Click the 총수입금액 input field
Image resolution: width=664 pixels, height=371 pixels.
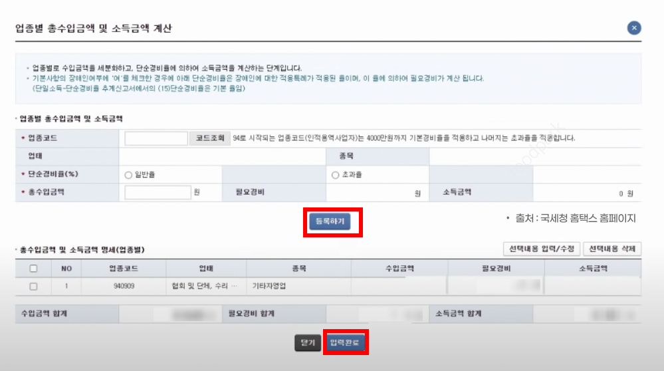click(158, 192)
